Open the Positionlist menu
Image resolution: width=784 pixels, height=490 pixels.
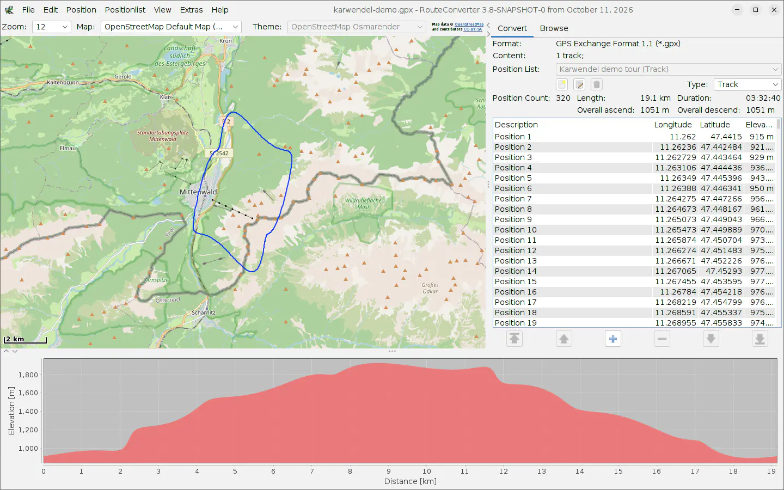pos(125,10)
